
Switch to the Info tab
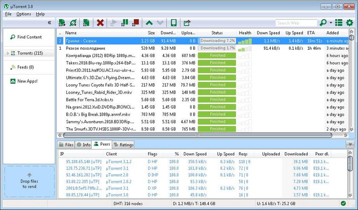point(83,145)
